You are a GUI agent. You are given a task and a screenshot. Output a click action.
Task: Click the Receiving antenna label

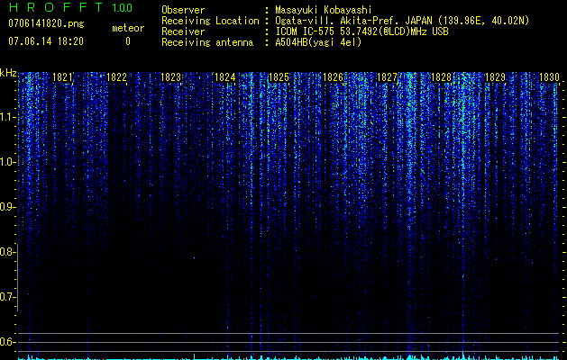[x=207, y=42]
